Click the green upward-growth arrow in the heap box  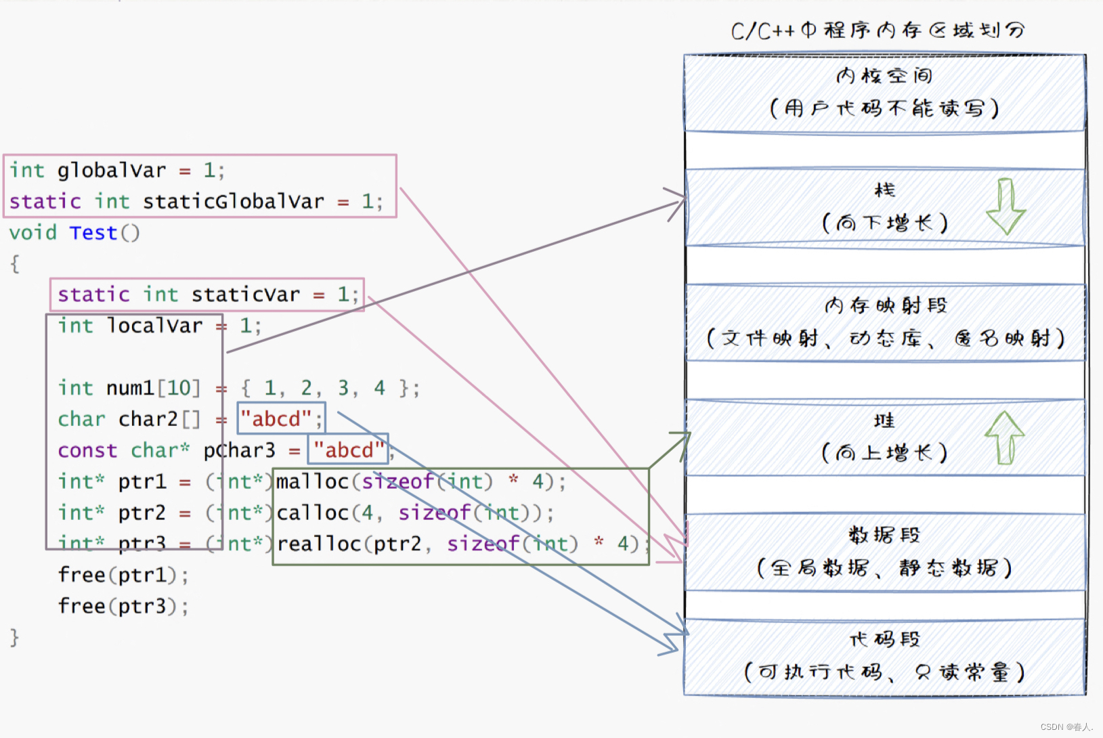pyautogui.click(x=1005, y=437)
